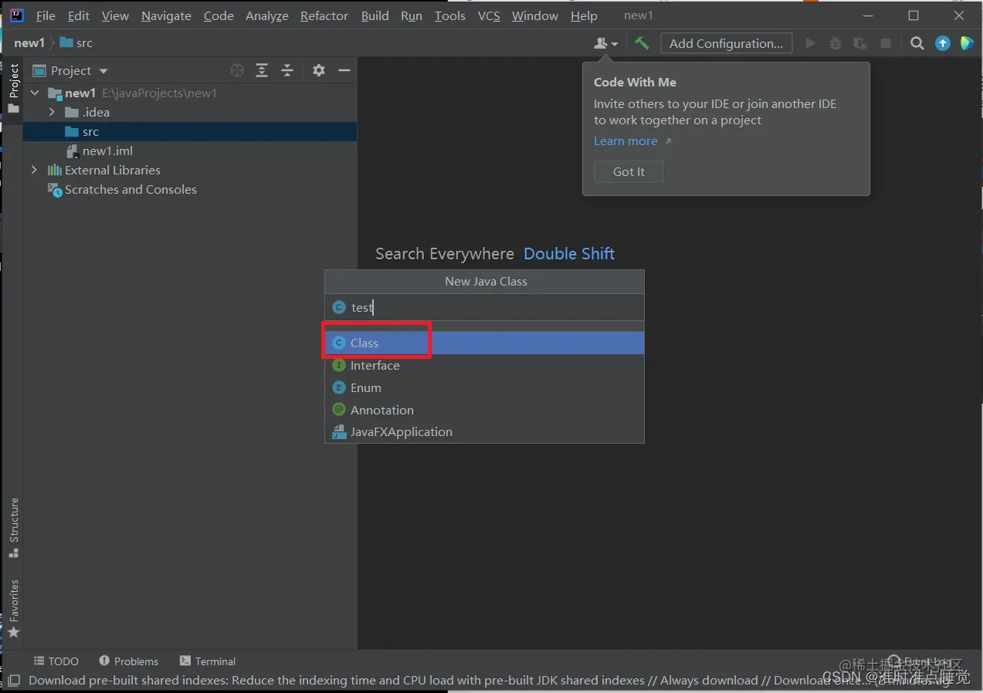This screenshot has height=693, width=983.
Task: Open the Window menu
Action: point(535,15)
